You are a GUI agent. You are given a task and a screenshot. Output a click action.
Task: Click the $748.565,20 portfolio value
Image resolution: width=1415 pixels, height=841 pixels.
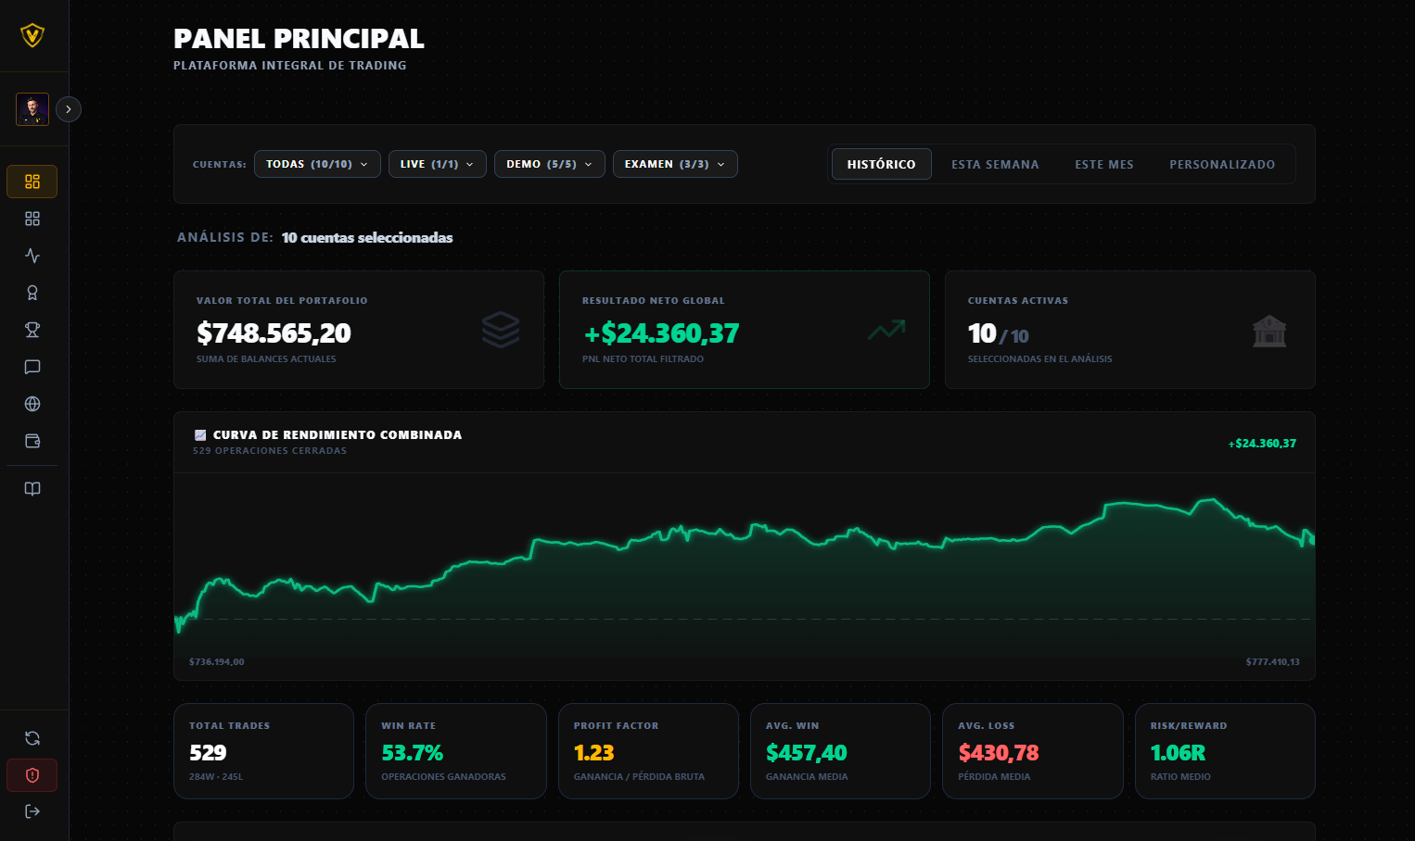point(274,333)
